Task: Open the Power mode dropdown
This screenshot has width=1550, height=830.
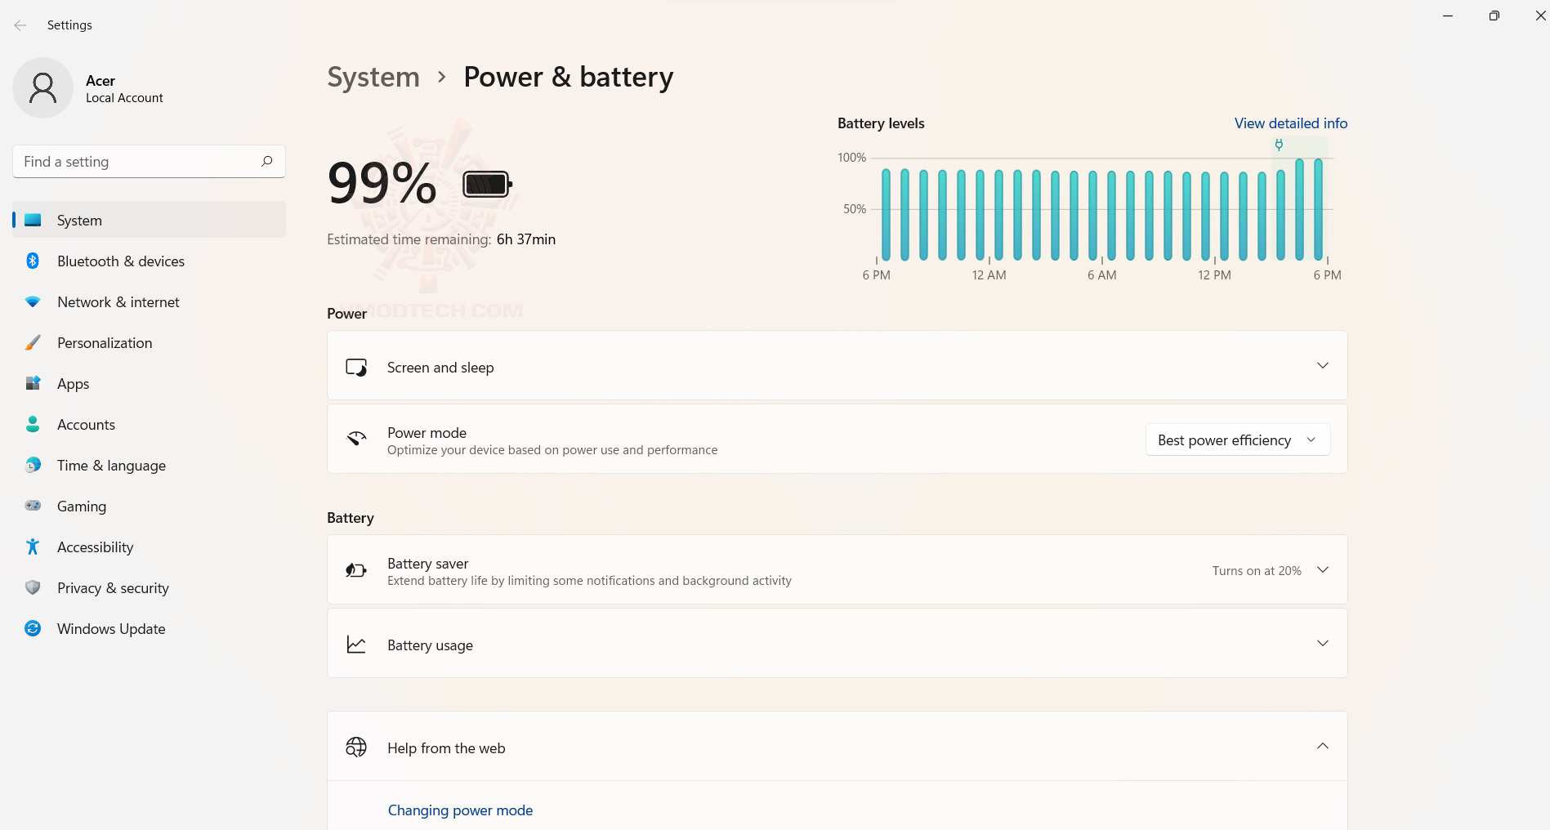Action: click(1237, 440)
